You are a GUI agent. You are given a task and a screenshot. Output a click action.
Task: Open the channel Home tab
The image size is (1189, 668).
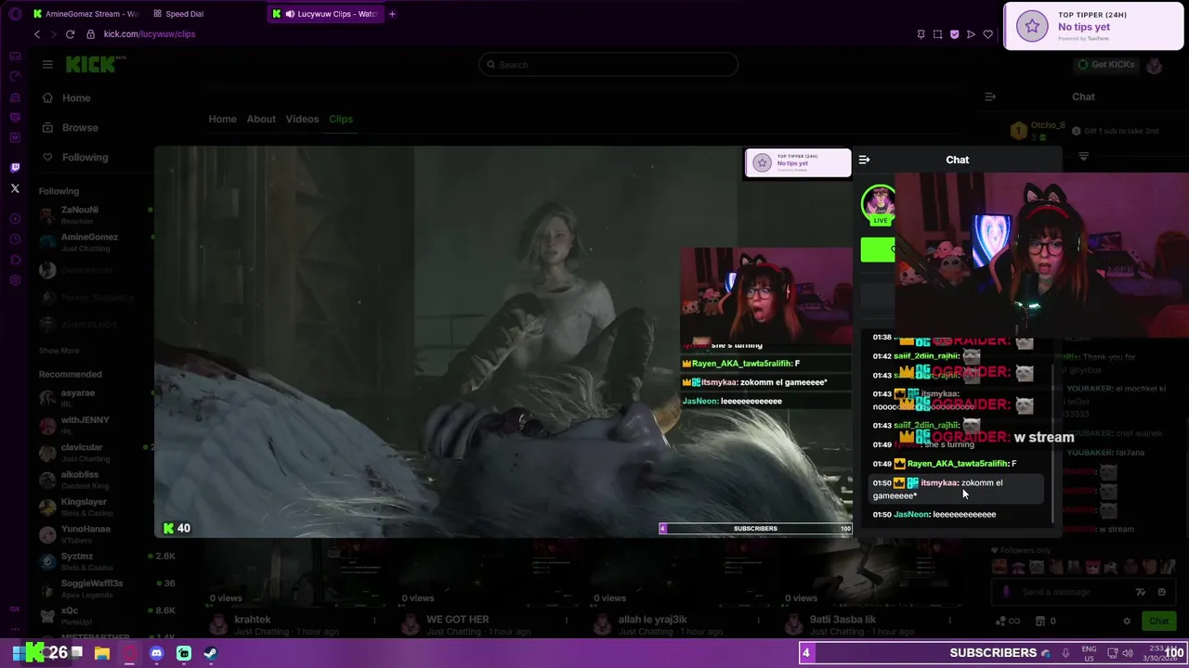click(222, 119)
